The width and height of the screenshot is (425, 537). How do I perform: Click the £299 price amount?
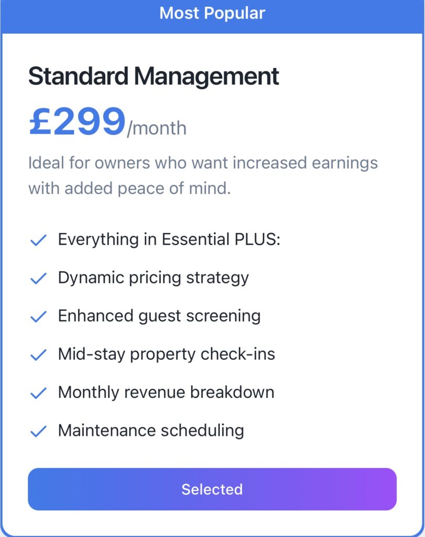point(77,122)
